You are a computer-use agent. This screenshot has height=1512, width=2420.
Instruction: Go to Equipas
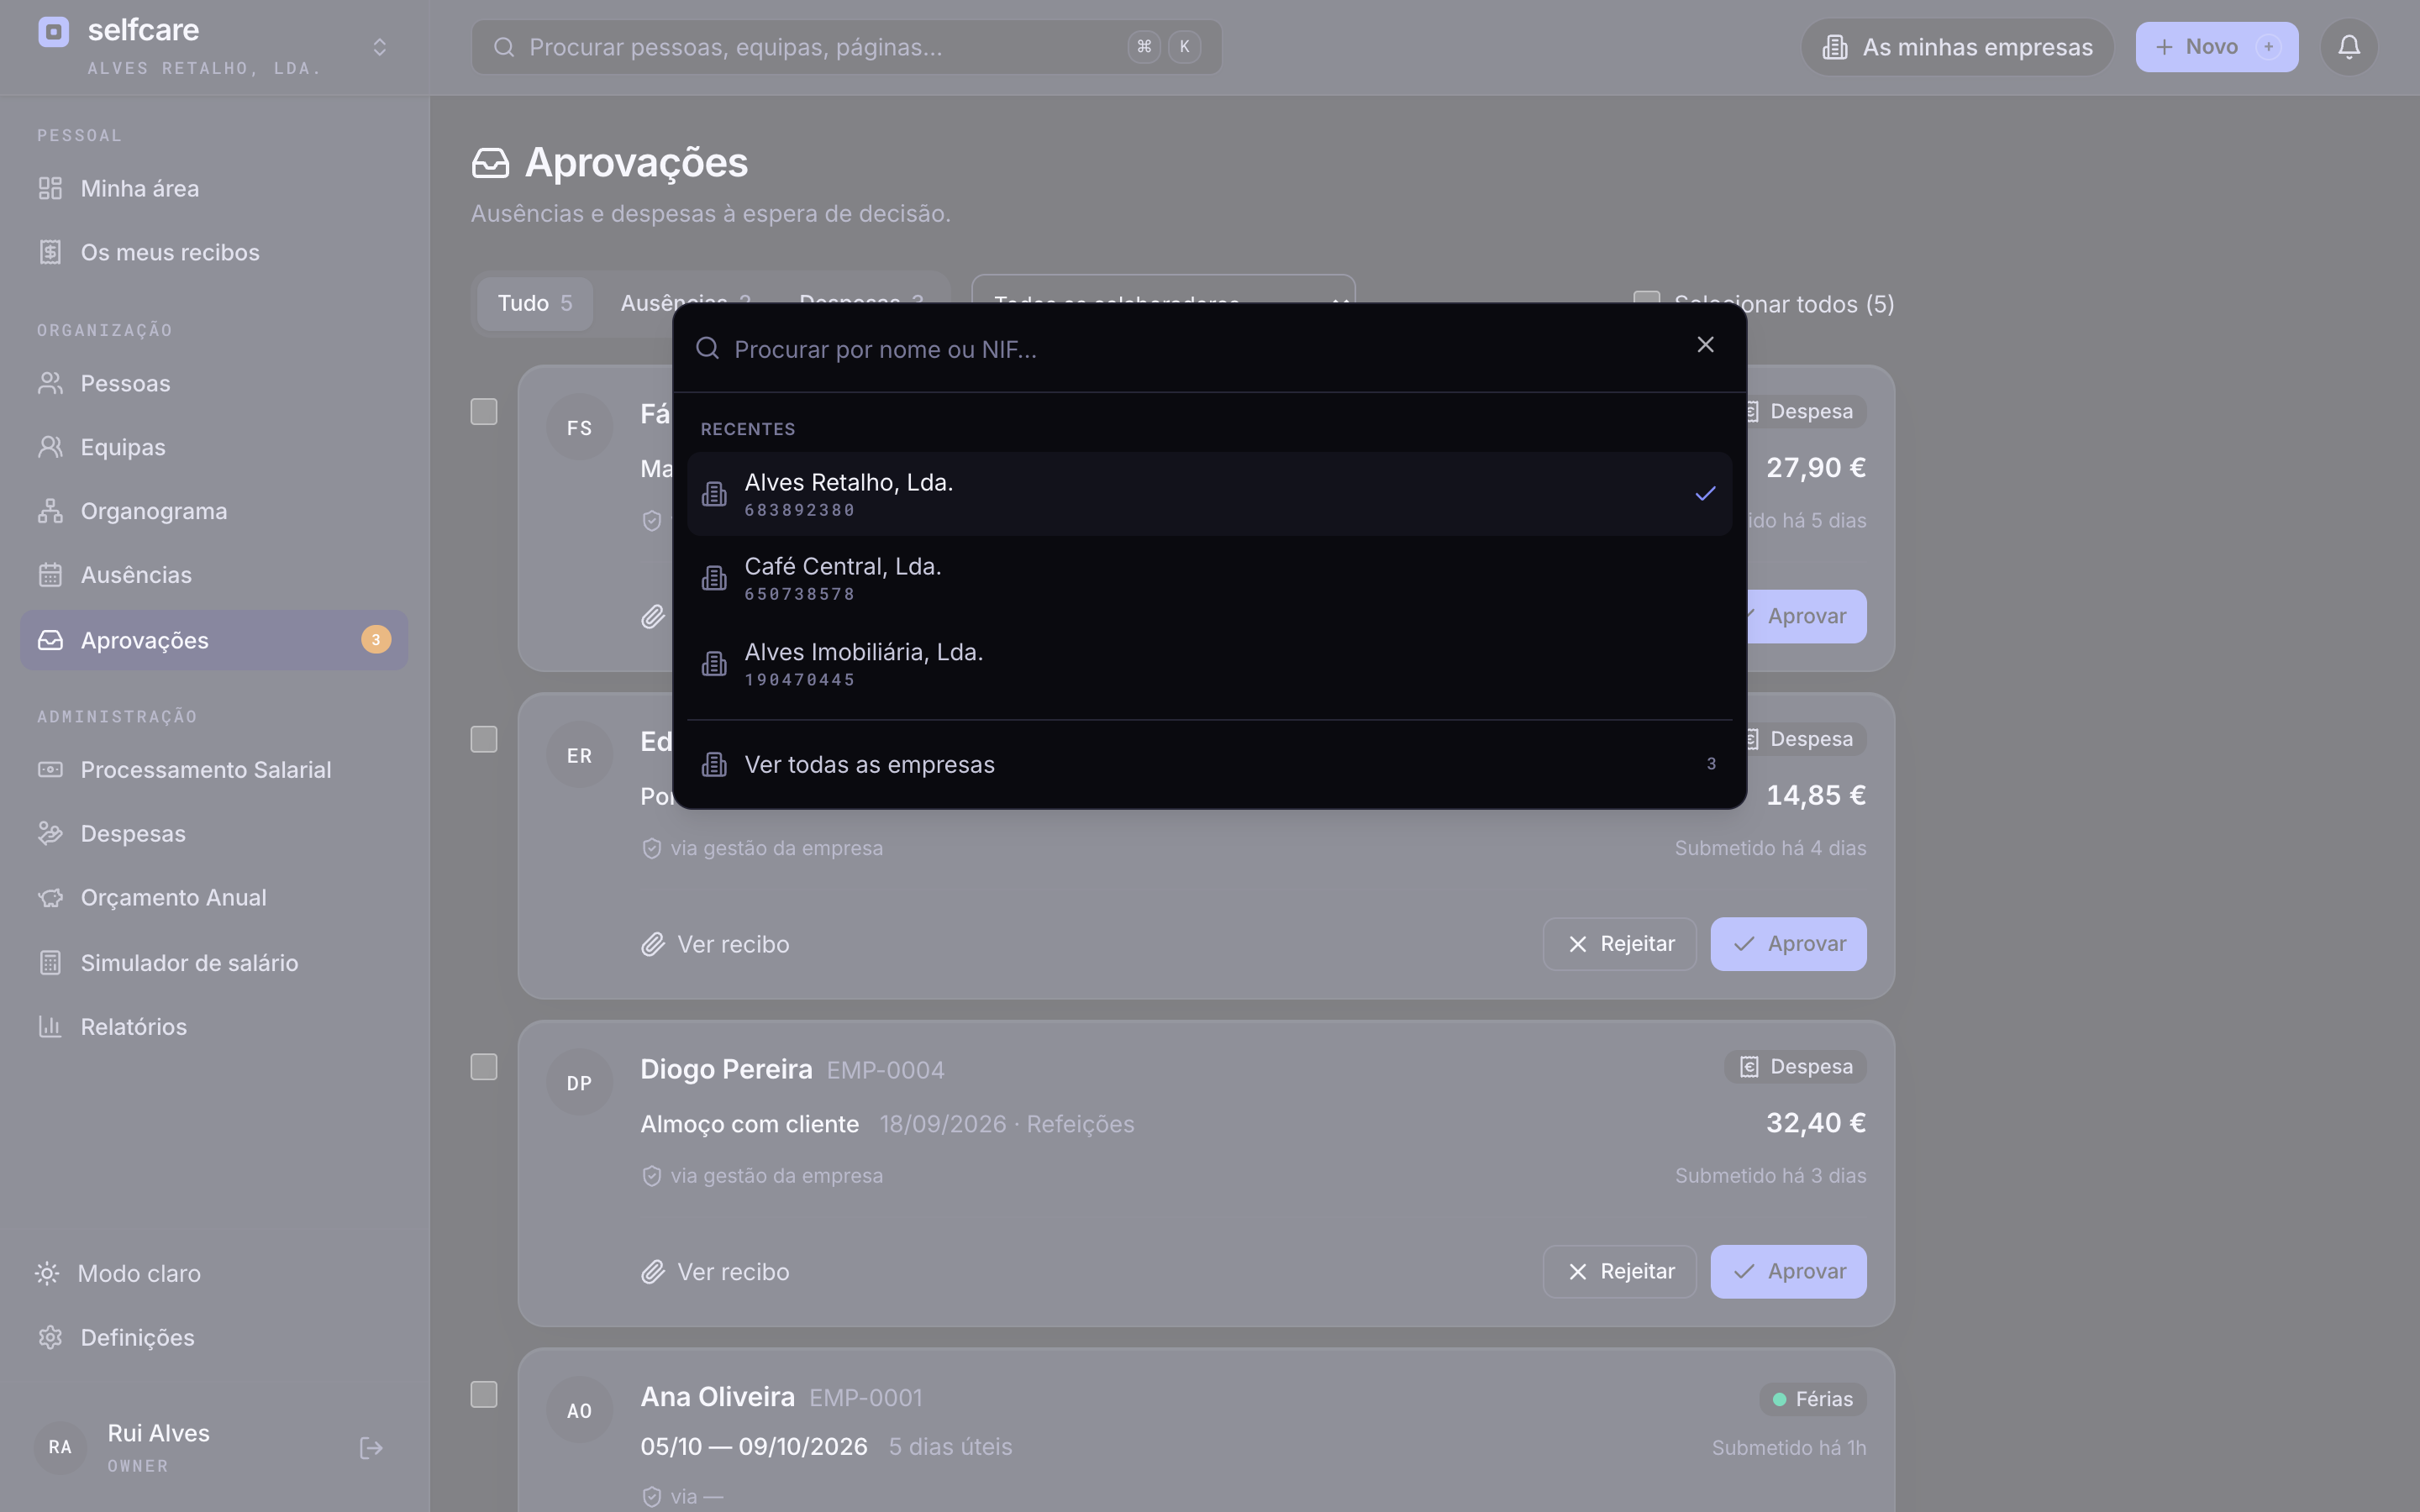pyautogui.click(x=213, y=447)
